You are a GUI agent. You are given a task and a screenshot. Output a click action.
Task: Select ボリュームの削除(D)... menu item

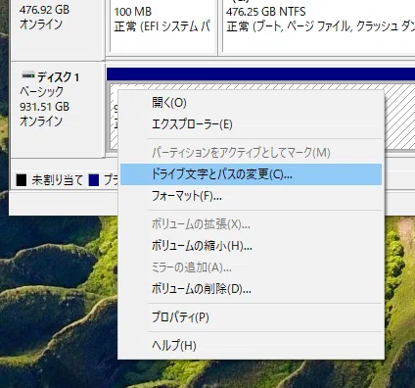[x=251, y=289]
